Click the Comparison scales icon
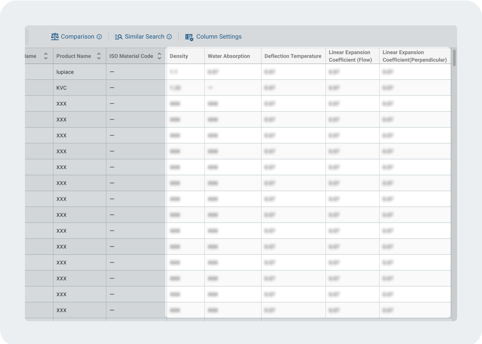Viewport: 482px width, 344px height. (x=55, y=37)
